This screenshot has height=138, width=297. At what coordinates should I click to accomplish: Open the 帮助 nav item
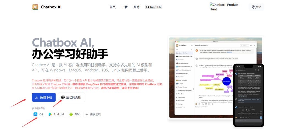136,7
